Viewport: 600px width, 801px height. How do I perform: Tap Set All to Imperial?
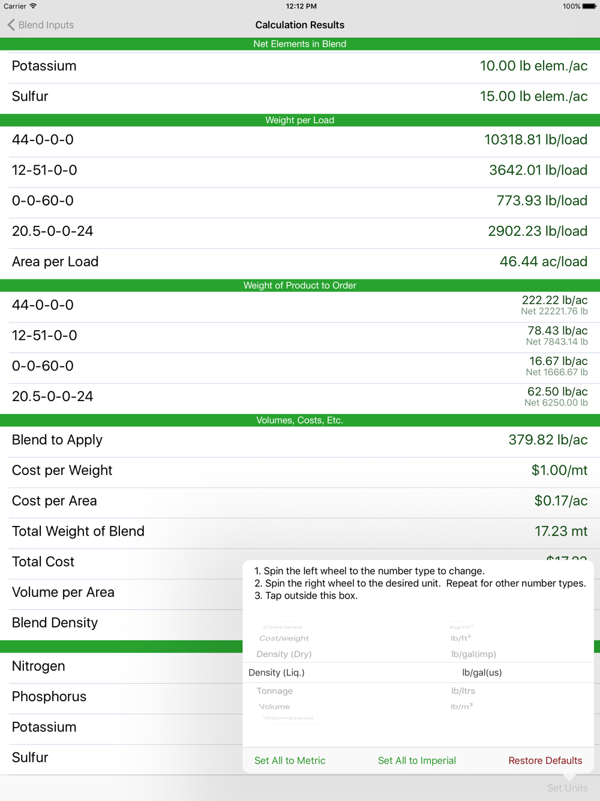point(417,760)
